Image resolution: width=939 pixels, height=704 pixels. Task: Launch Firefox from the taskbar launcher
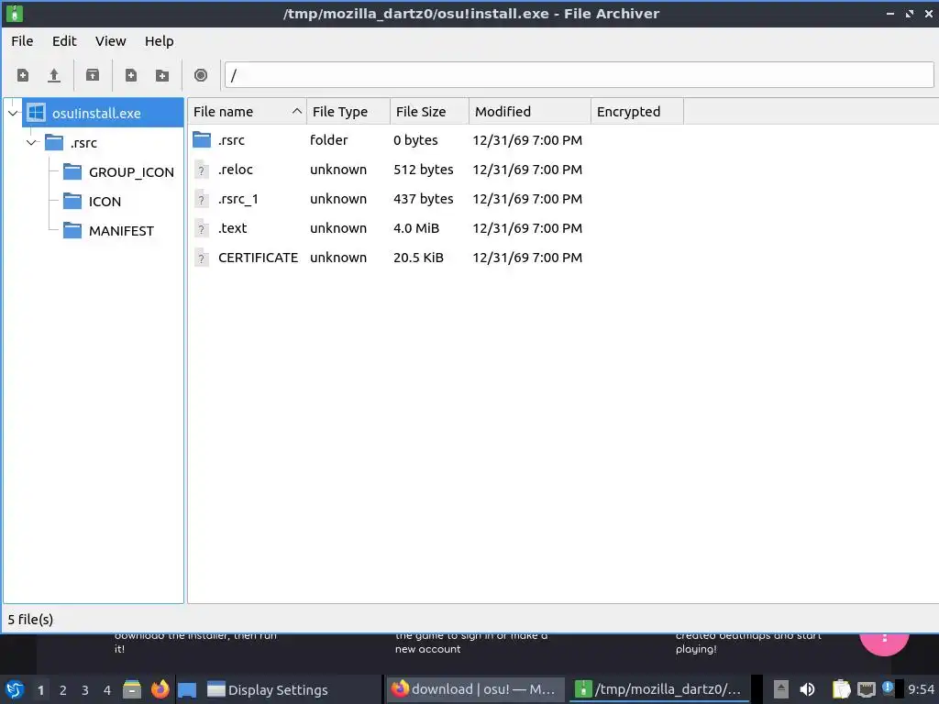click(x=160, y=689)
